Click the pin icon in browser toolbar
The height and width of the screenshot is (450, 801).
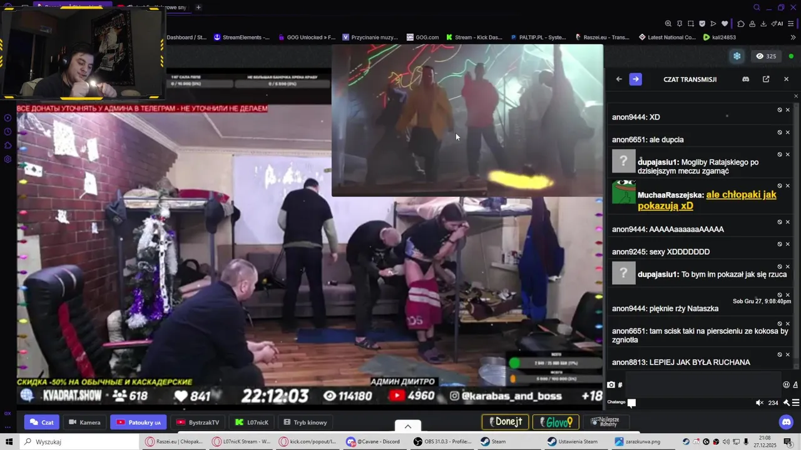(x=680, y=24)
